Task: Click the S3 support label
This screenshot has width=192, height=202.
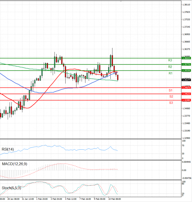Action: tap(171, 103)
